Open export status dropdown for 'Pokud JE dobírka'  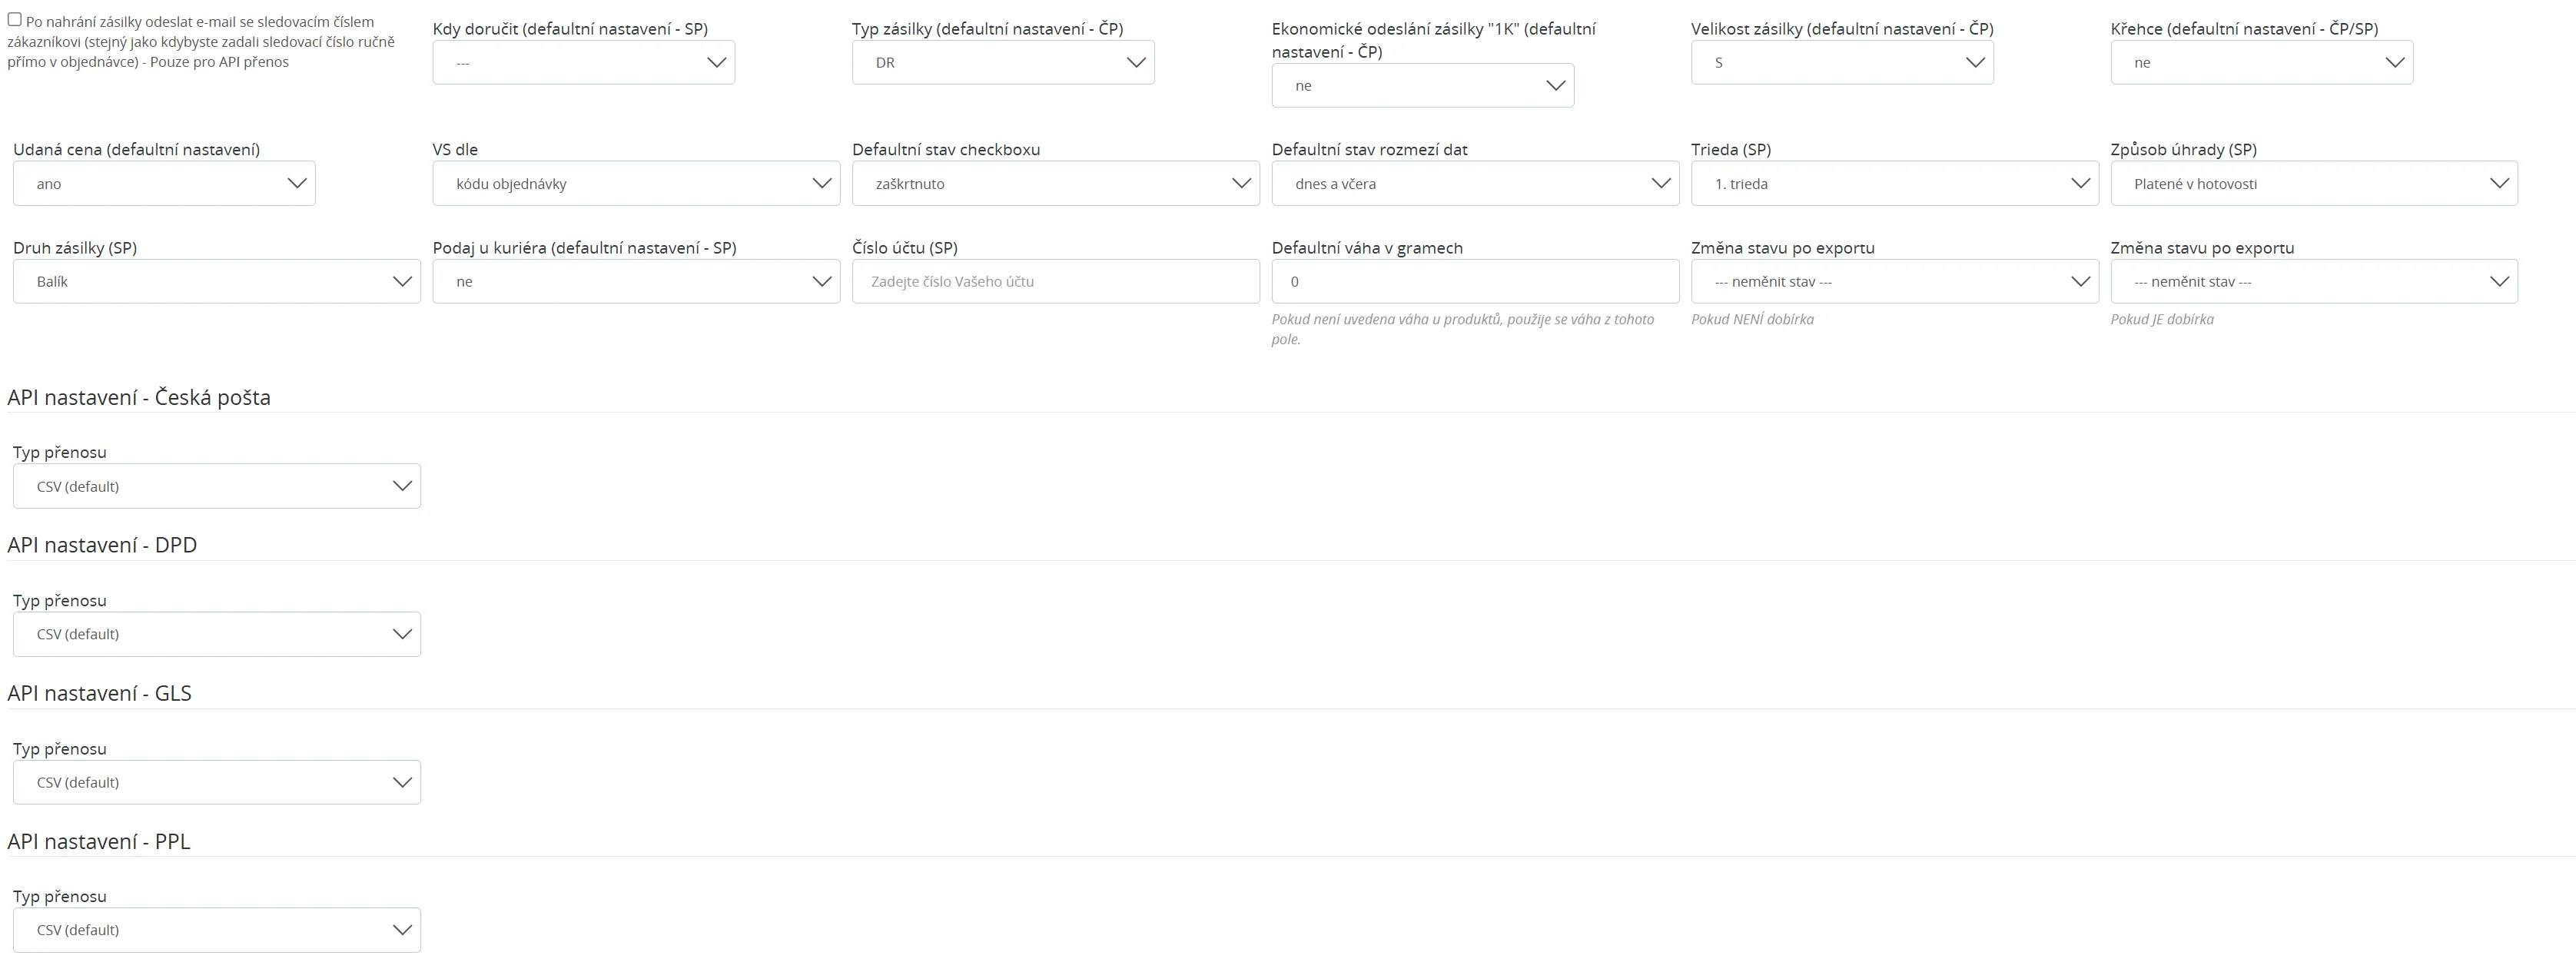click(2314, 282)
